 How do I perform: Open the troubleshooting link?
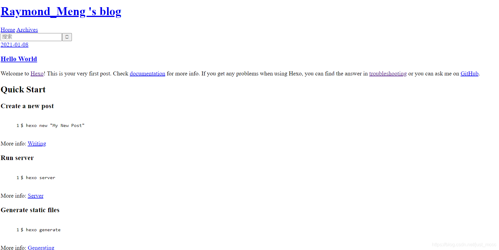388,74
